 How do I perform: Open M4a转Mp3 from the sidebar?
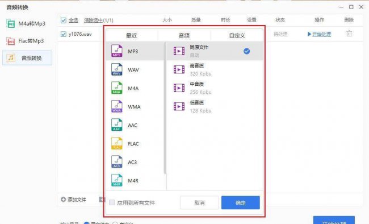(x=27, y=23)
